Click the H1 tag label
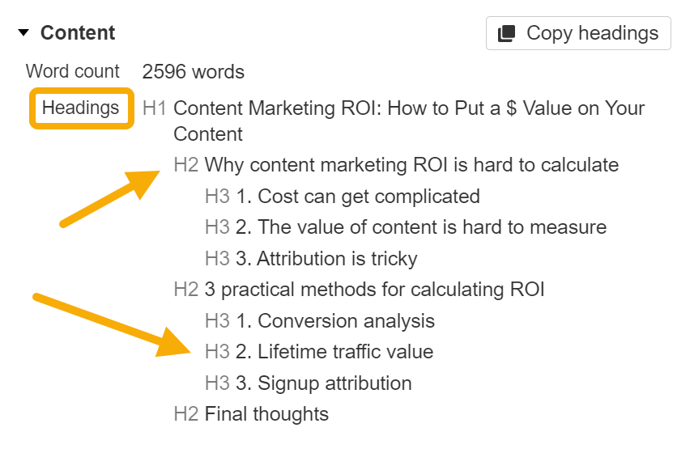Image resolution: width=677 pixels, height=453 pixels. click(x=155, y=108)
